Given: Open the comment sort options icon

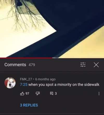Looking at the screenshot, I should (x=83, y=65).
